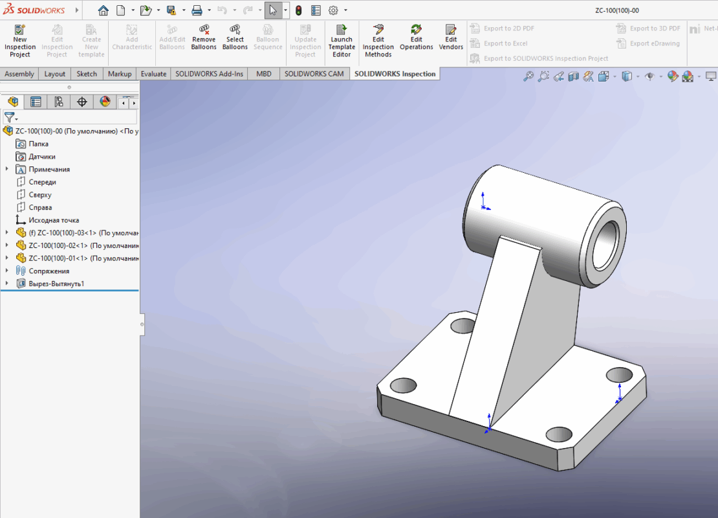The width and height of the screenshot is (718, 518).
Task: Select the Исходная точка origin item
Action: (x=53, y=220)
